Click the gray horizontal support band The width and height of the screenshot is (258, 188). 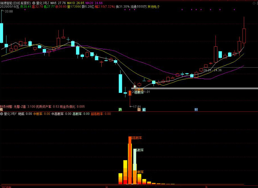point(194,88)
